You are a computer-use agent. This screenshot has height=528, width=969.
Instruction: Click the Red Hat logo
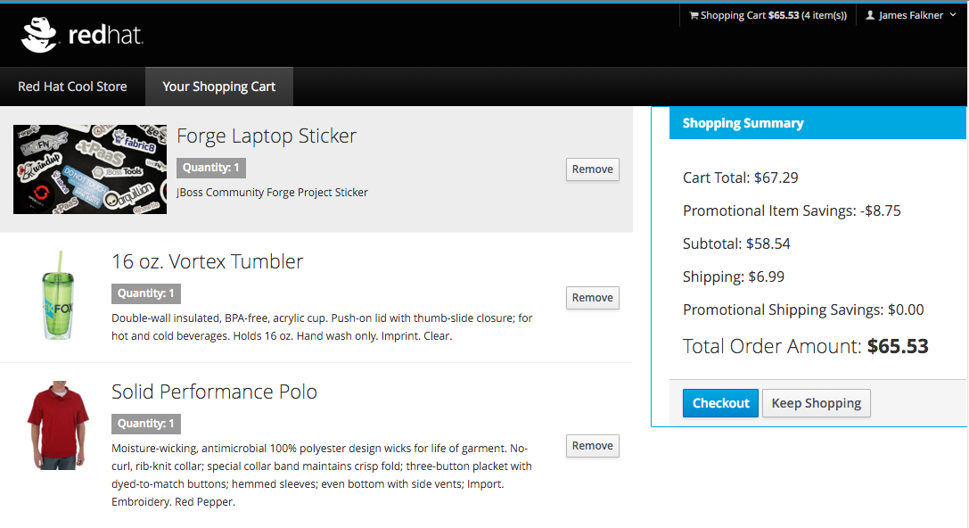click(82, 36)
